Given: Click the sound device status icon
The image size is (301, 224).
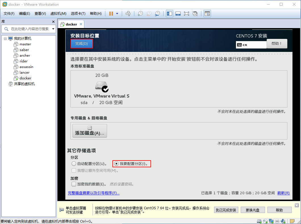Looking at the screenshot, I should (x=283, y=221).
